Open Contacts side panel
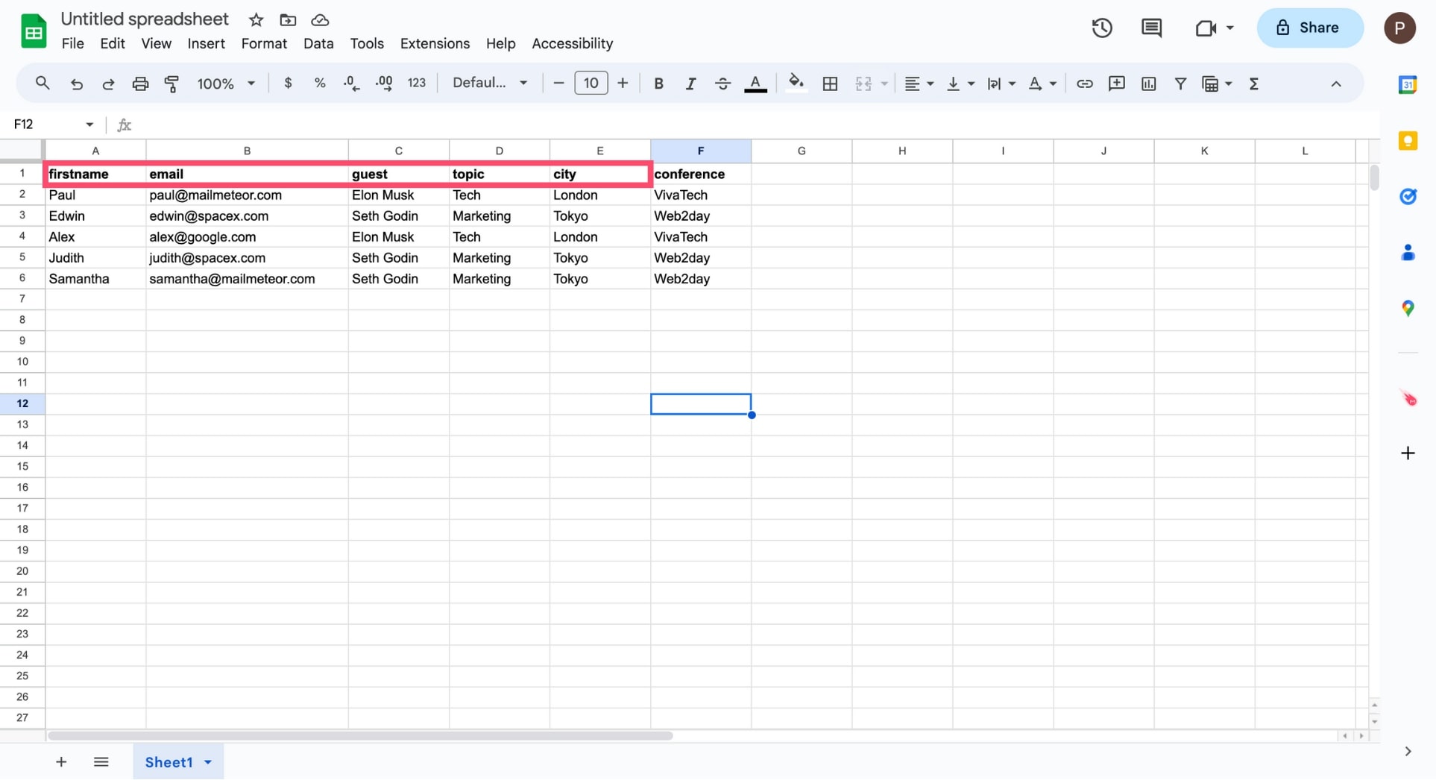 pos(1408,253)
